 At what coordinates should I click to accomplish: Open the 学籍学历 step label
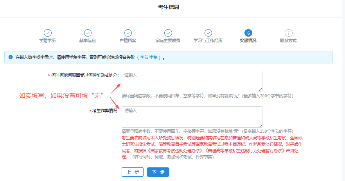[x=48, y=40]
